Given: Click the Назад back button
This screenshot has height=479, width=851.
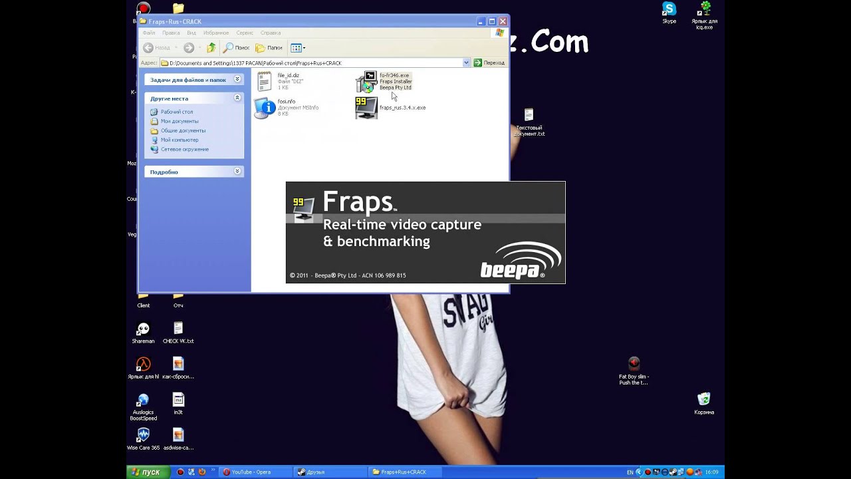Looking at the screenshot, I should coord(157,48).
